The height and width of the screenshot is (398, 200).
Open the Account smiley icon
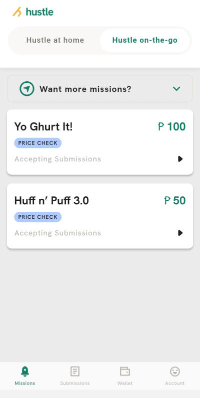coord(174,371)
